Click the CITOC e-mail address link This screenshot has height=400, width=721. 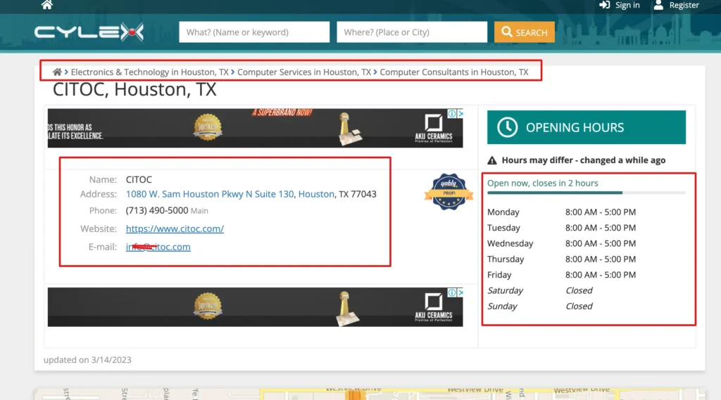[158, 247]
